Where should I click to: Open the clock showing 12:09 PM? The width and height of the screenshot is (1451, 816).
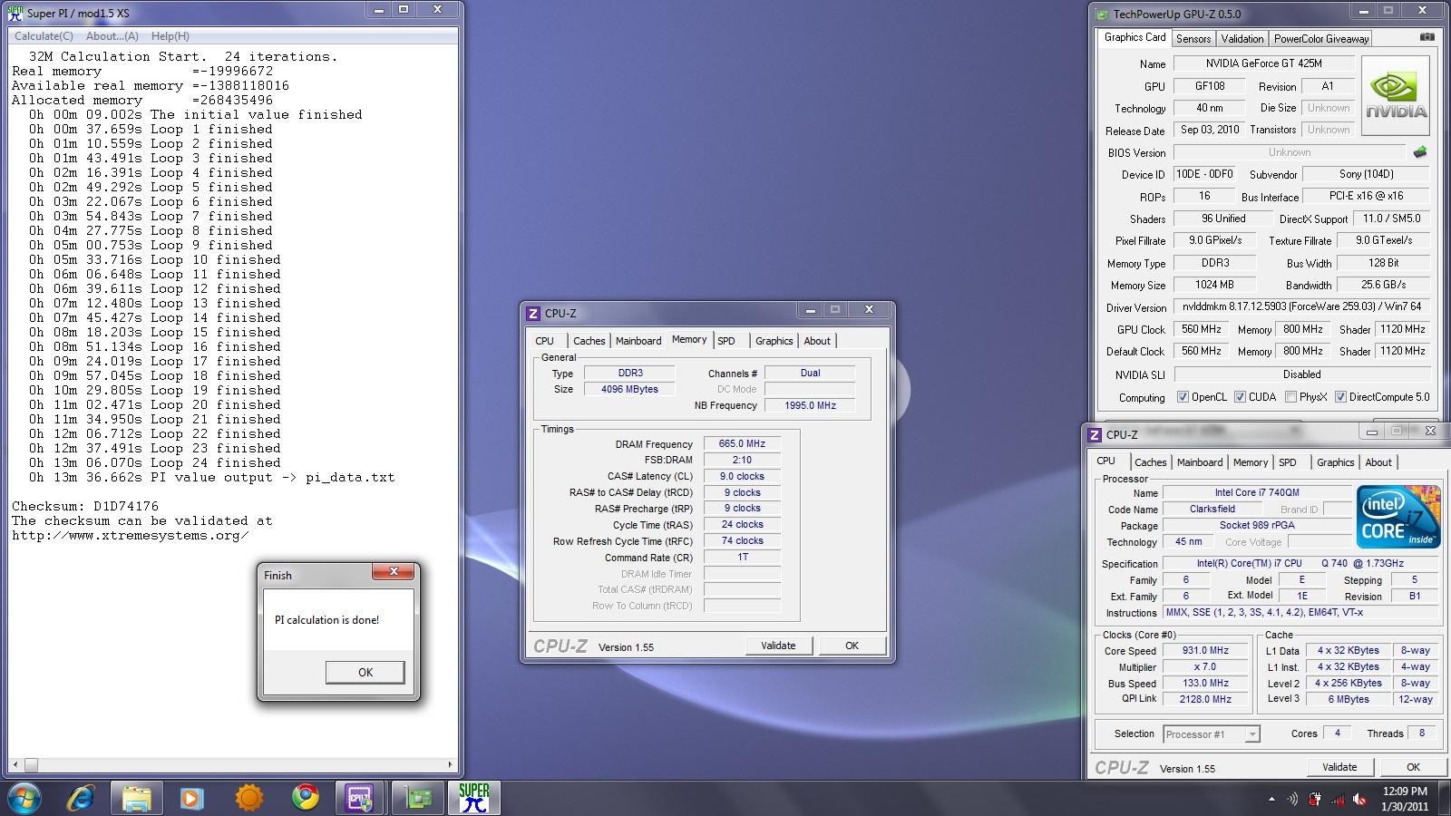tap(1405, 799)
